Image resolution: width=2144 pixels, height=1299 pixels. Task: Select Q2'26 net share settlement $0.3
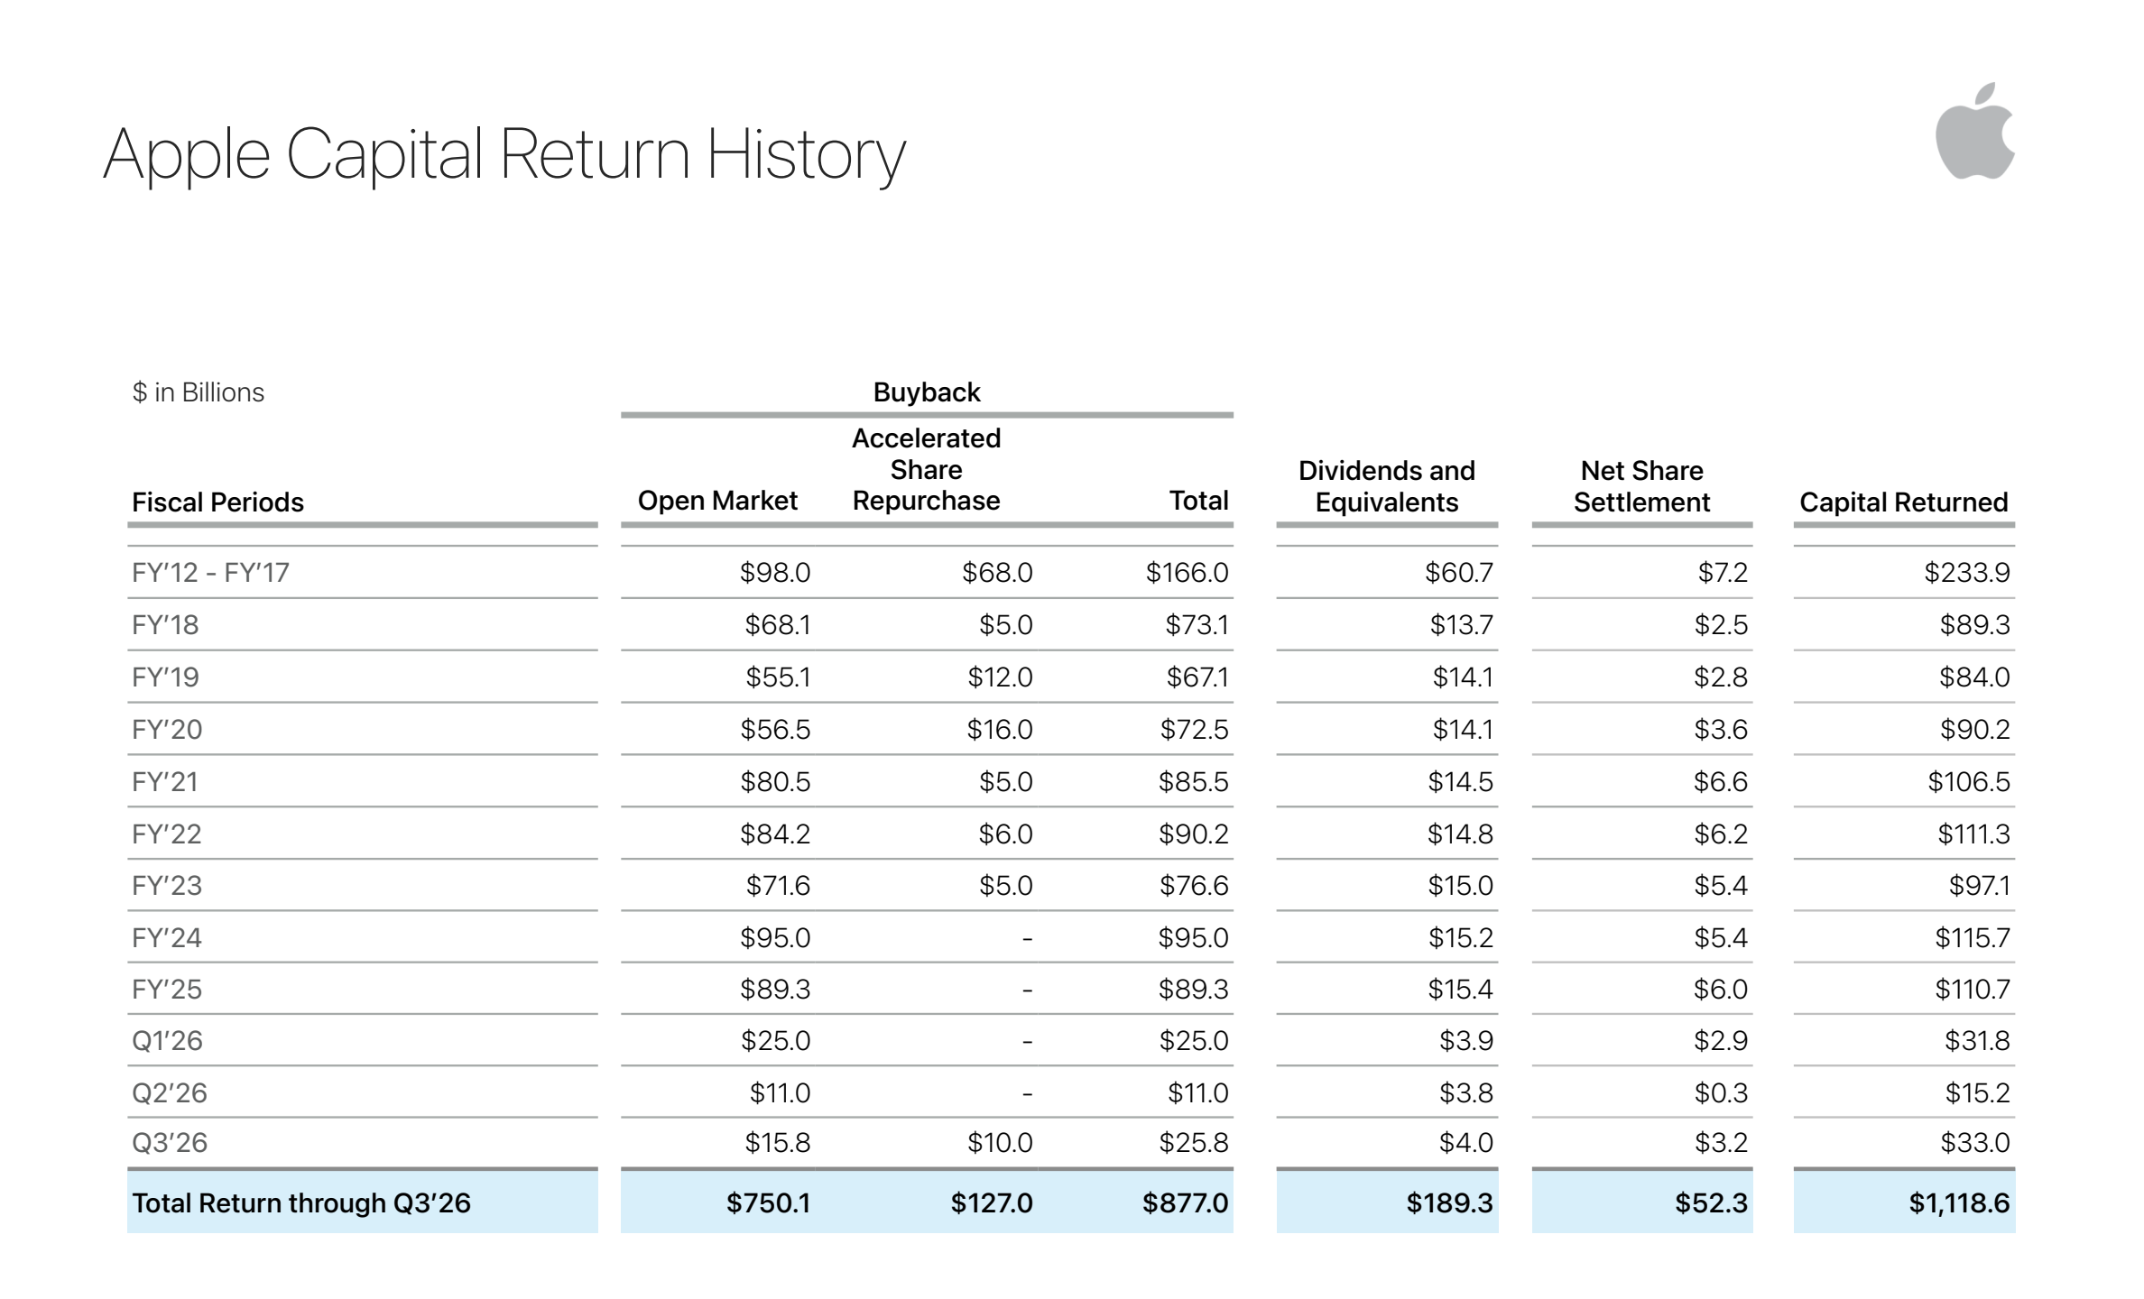(1721, 1093)
